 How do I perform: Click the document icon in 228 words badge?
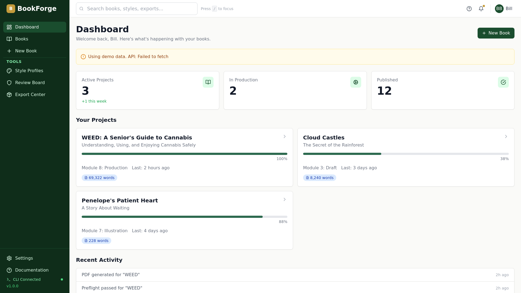[x=86, y=241]
